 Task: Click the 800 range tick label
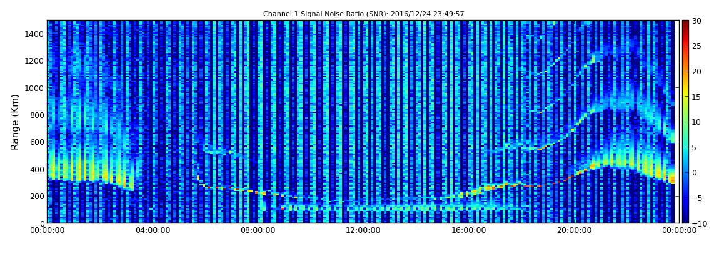[37, 115]
